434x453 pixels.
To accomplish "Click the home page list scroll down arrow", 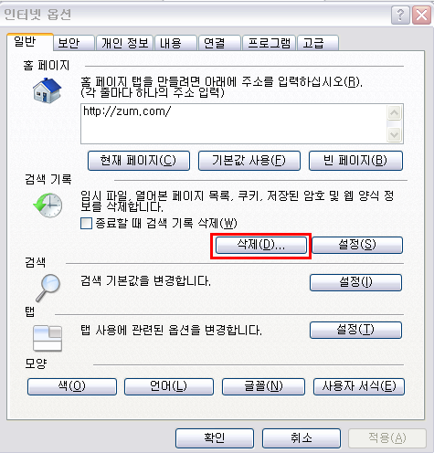I will click(x=395, y=134).
